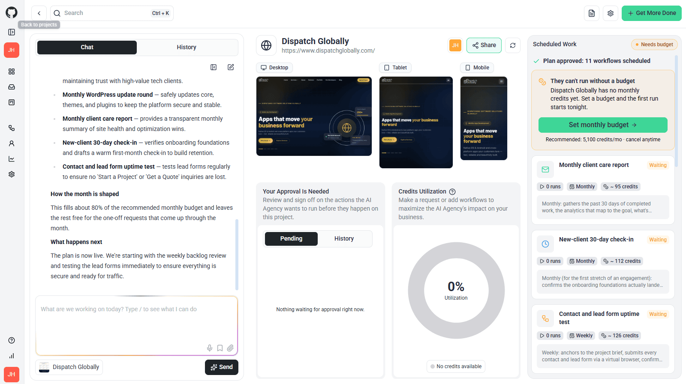Open the red JH workspace avatar at top
Screen dimensions: 686x384
coord(12,50)
